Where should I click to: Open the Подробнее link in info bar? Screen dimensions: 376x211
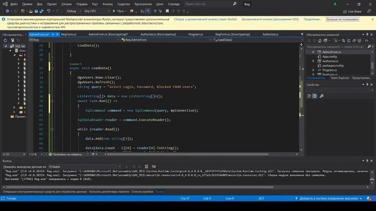[312, 19]
